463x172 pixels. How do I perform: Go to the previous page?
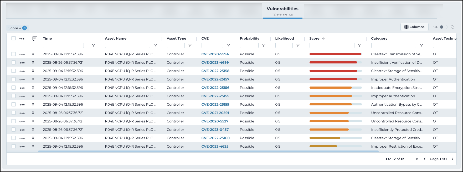tap(425, 159)
